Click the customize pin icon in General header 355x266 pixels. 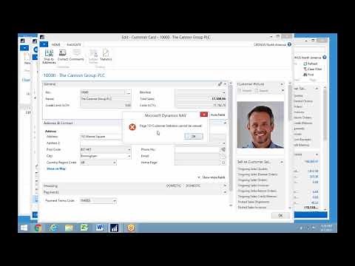(220, 84)
